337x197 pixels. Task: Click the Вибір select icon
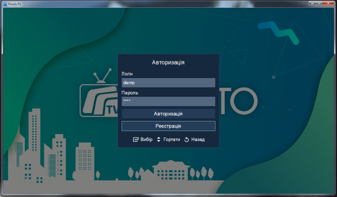coord(136,140)
